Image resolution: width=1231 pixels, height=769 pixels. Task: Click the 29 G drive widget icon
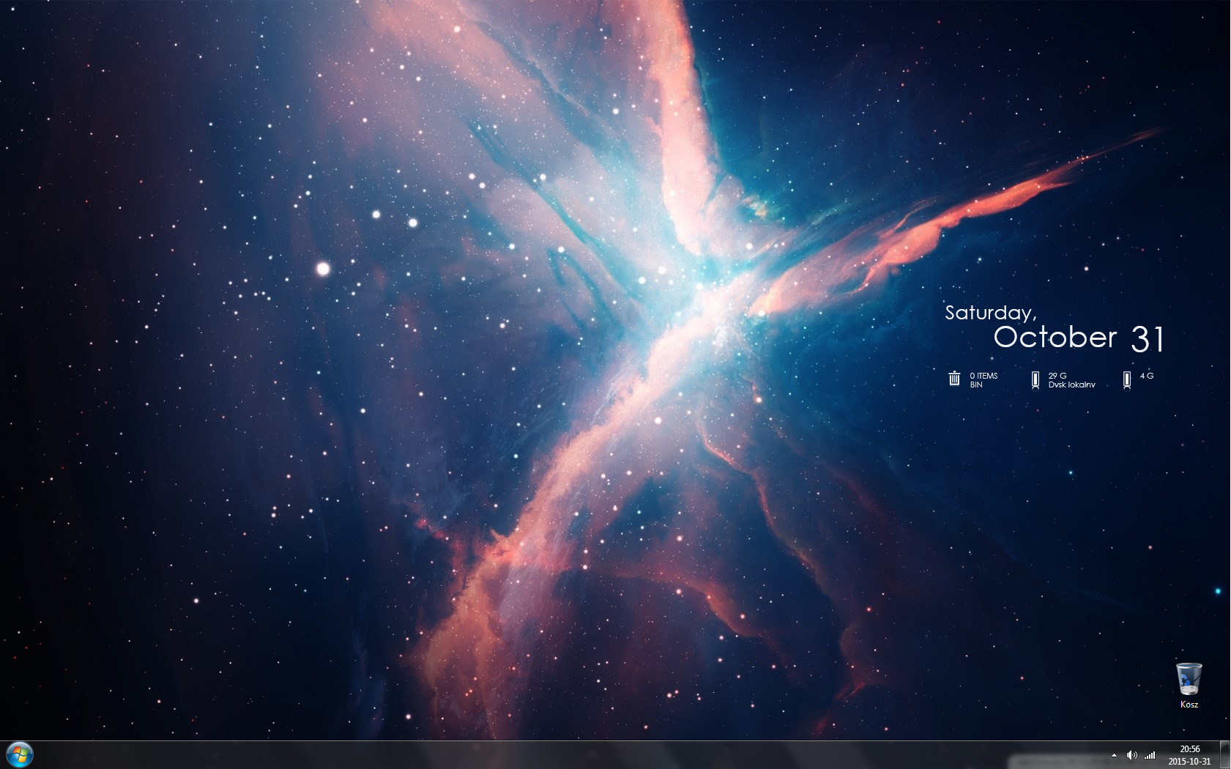tap(1035, 380)
